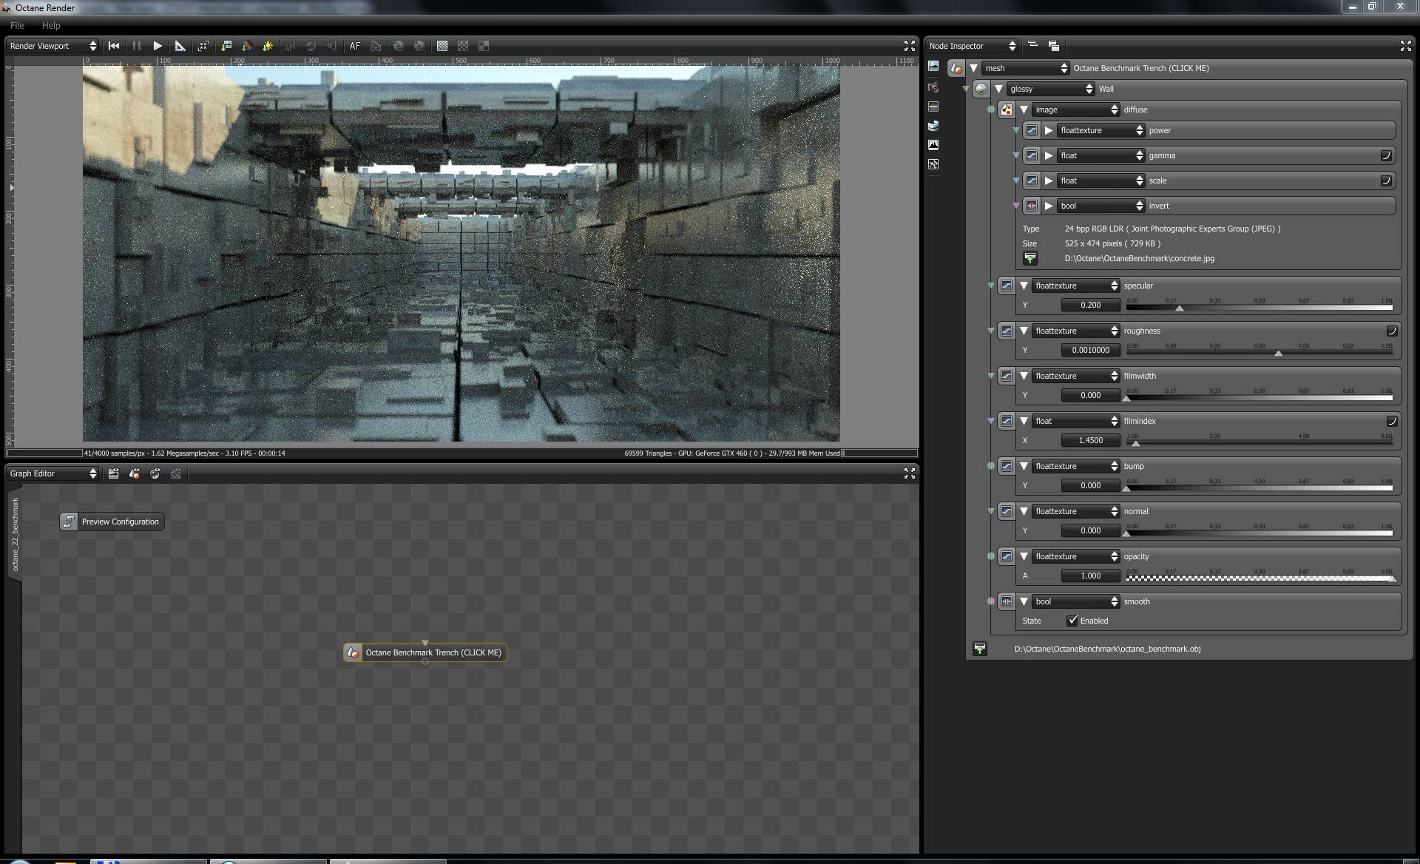Toggle the smooth Enabled checkbox
Viewport: 1420px width, 864px height.
[x=1072, y=621]
